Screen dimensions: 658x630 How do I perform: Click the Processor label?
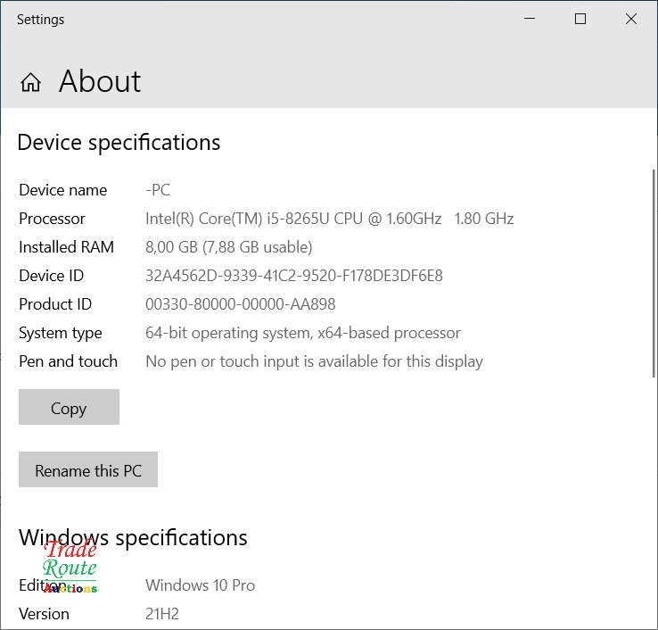coord(52,219)
